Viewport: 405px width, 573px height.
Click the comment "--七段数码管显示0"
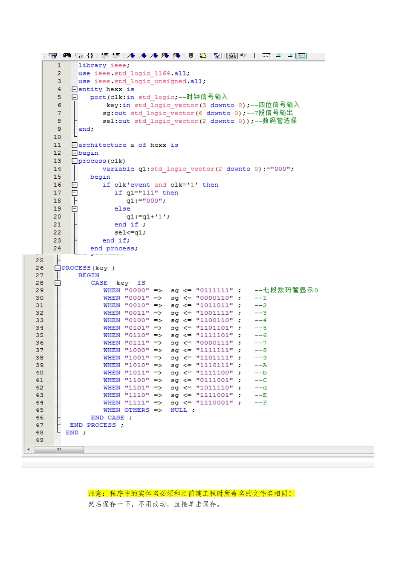(x=286, y=290)
